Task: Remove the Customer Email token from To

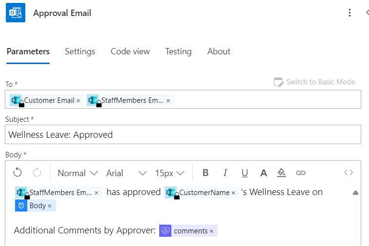Action: pyautogui.click(x=78, y=100)
